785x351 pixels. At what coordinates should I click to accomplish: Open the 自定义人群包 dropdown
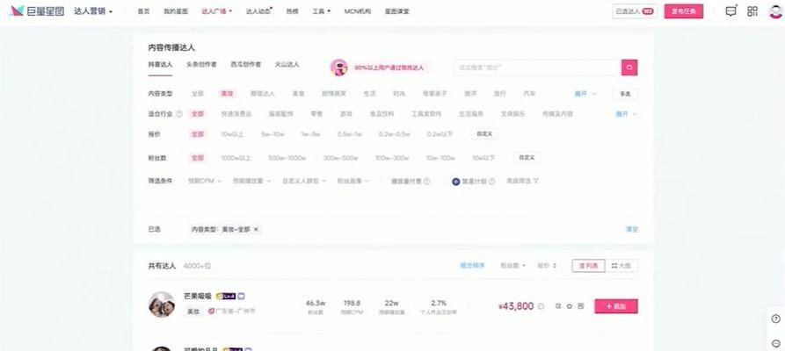pos(304,181)
